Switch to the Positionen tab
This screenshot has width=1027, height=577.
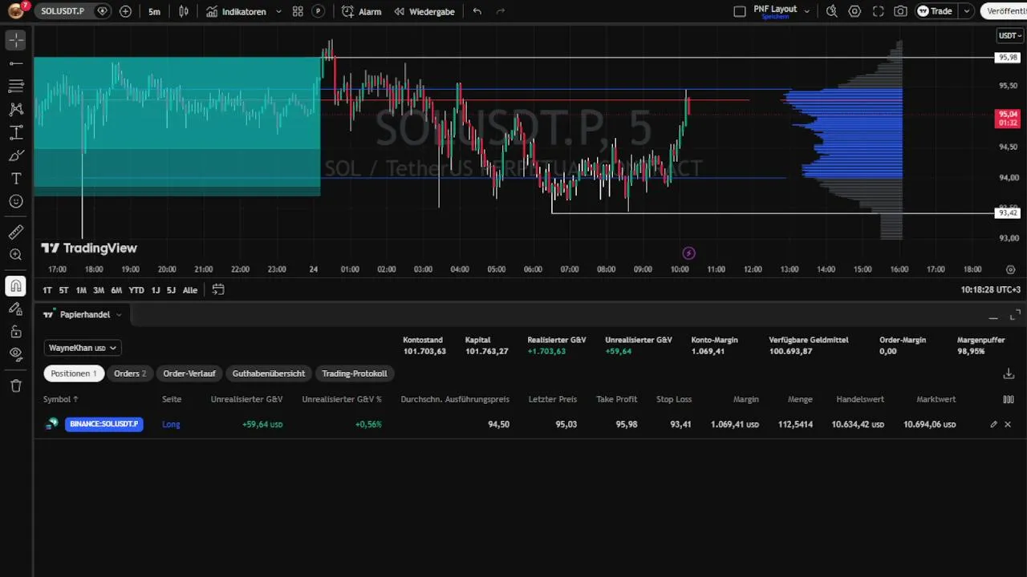(x=74, y=373)
